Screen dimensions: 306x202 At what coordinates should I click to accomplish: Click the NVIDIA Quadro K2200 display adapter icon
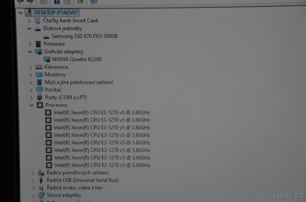click(x=47, y=59)
